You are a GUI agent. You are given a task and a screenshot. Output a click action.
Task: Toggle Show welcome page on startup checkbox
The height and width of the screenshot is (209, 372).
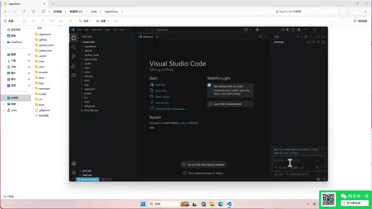185,173
